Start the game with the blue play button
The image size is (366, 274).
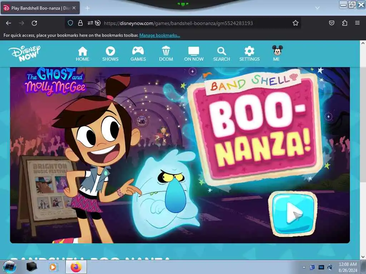(293, 214)
